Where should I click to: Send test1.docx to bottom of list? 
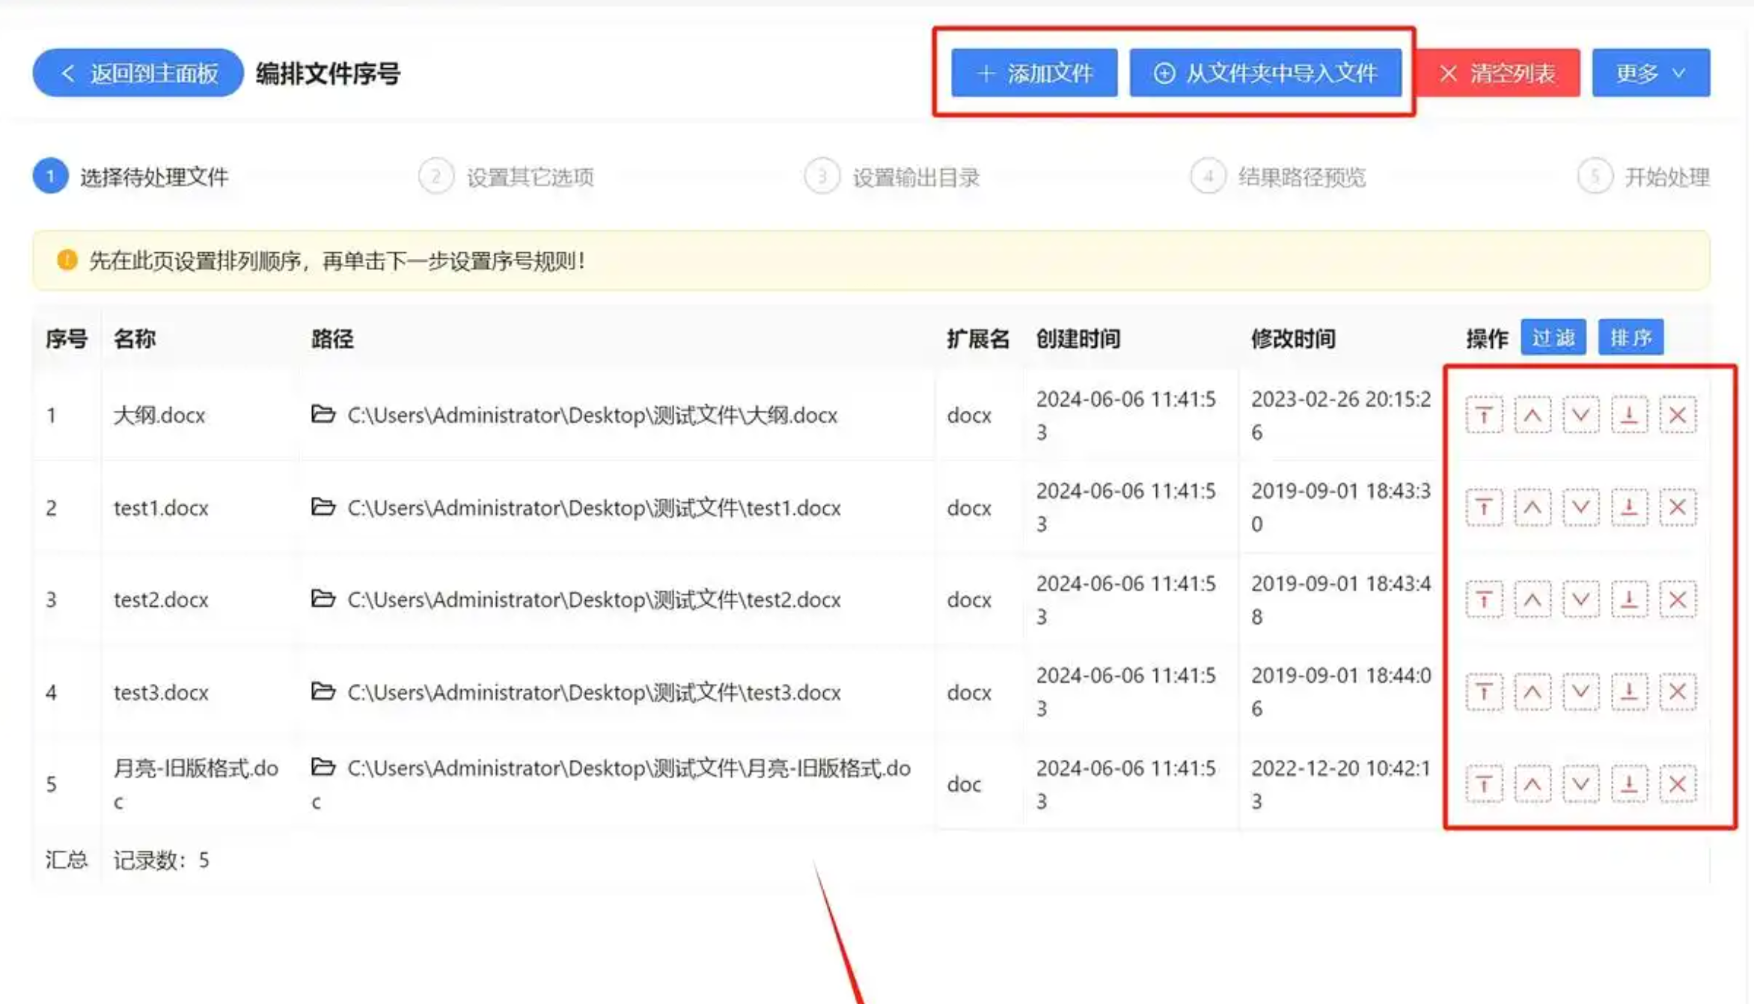click(x=1629, y=508)
